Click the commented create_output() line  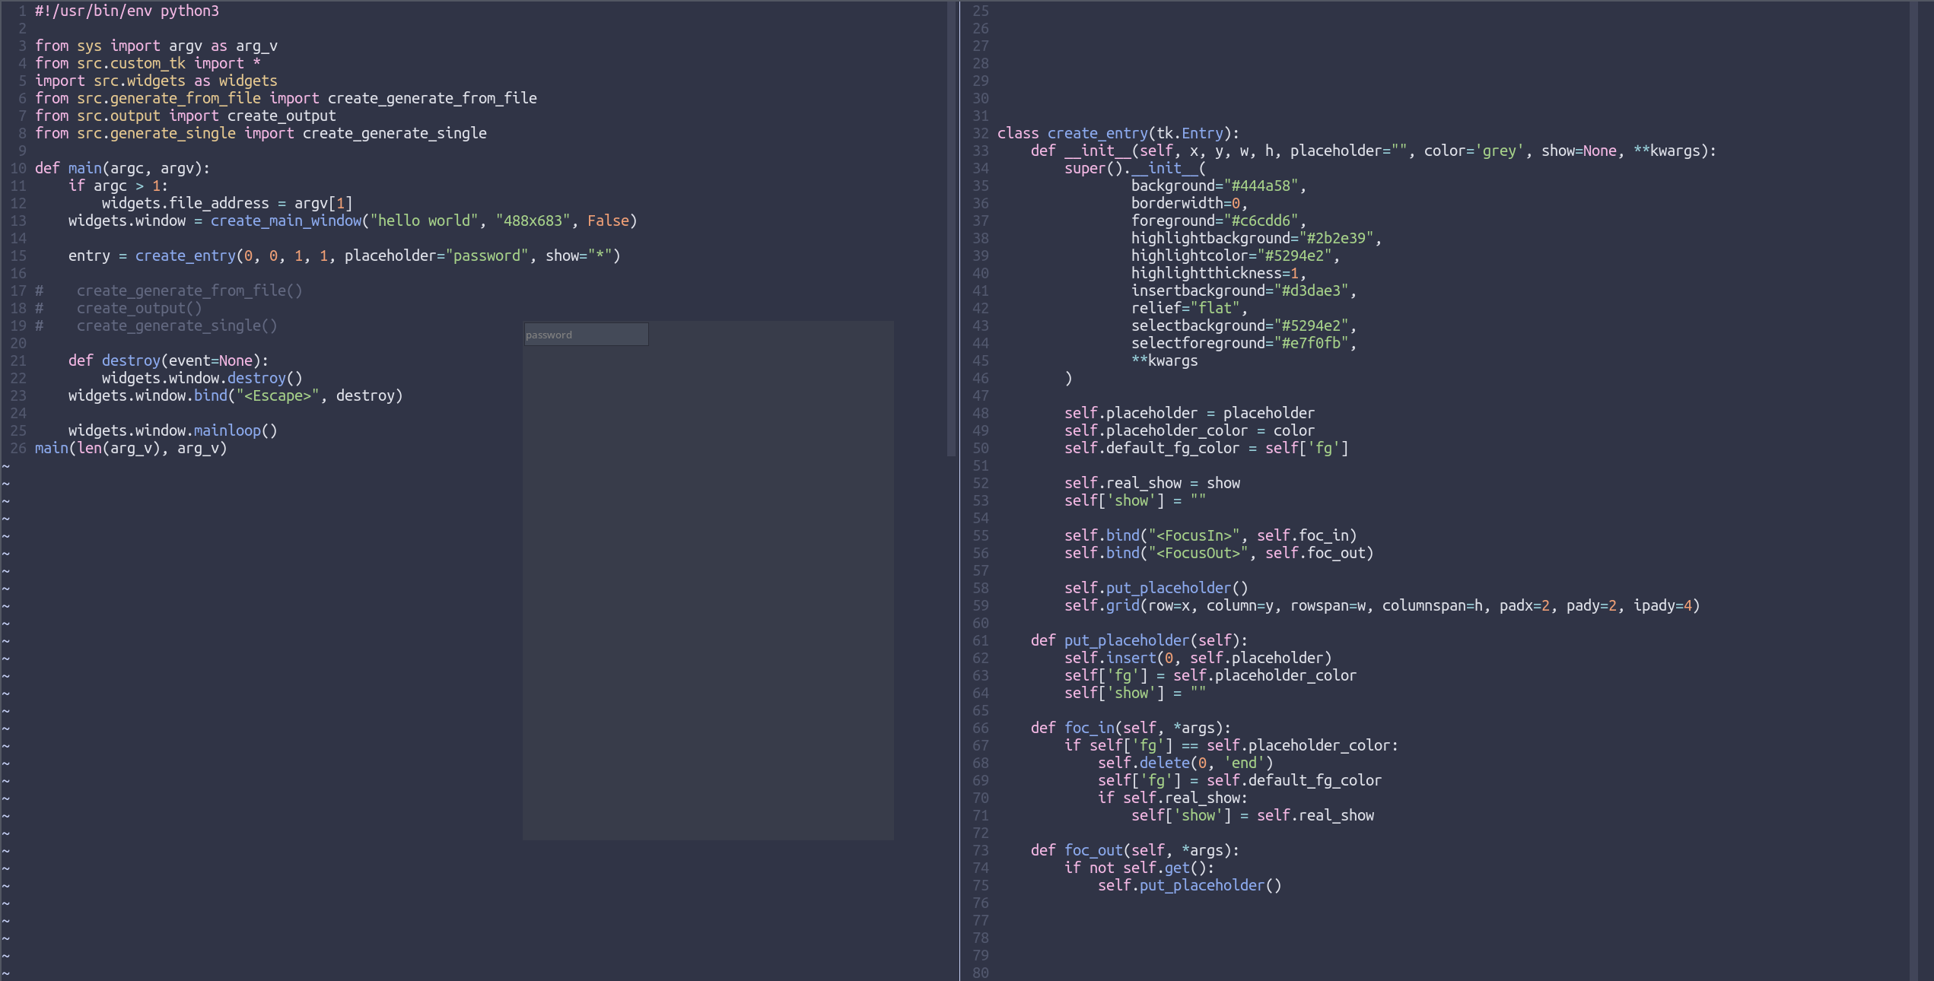pos(139,308)
